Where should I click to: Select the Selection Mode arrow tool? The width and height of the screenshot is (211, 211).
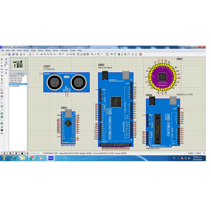pyautogui.click(x=2, y=59)
